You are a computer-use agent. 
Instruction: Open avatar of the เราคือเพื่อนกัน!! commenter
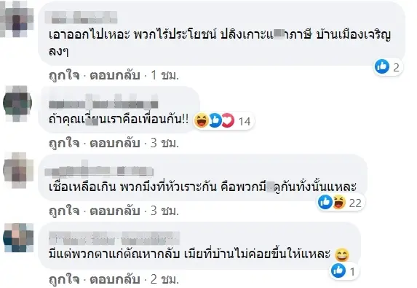click(17, 104)
